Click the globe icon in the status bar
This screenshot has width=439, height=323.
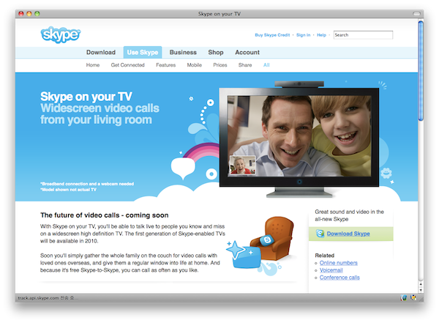[404, 298]
